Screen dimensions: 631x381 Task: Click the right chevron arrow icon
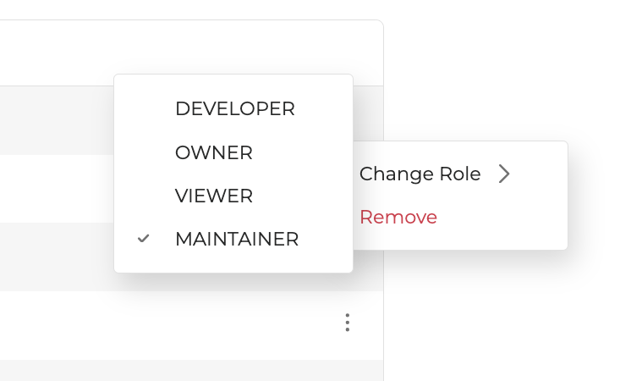[504, 174]
